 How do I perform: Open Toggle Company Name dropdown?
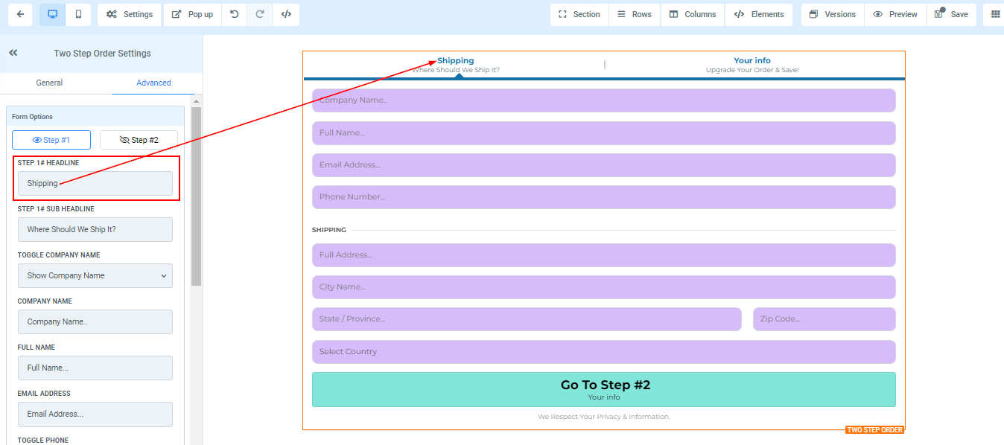[95, 275]
